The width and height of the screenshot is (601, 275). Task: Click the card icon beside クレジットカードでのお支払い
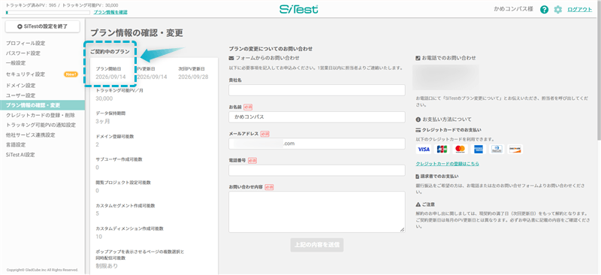coord(418,131)
